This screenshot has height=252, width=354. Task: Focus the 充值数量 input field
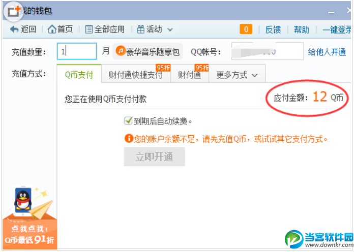click(77, 51)
